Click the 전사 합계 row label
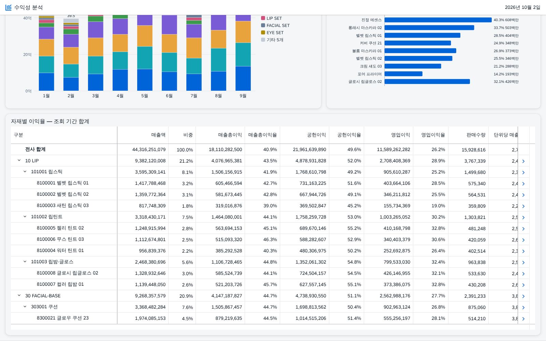The image size is (546, 341). 35,149
